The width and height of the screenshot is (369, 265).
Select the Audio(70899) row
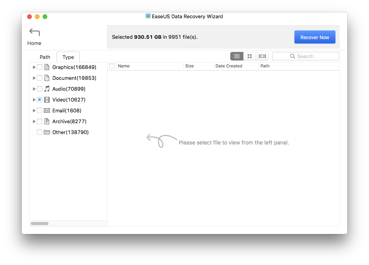(68, 89)
